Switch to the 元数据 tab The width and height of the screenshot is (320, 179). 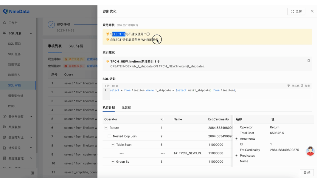pyautogui.click(x=126, y=107)
